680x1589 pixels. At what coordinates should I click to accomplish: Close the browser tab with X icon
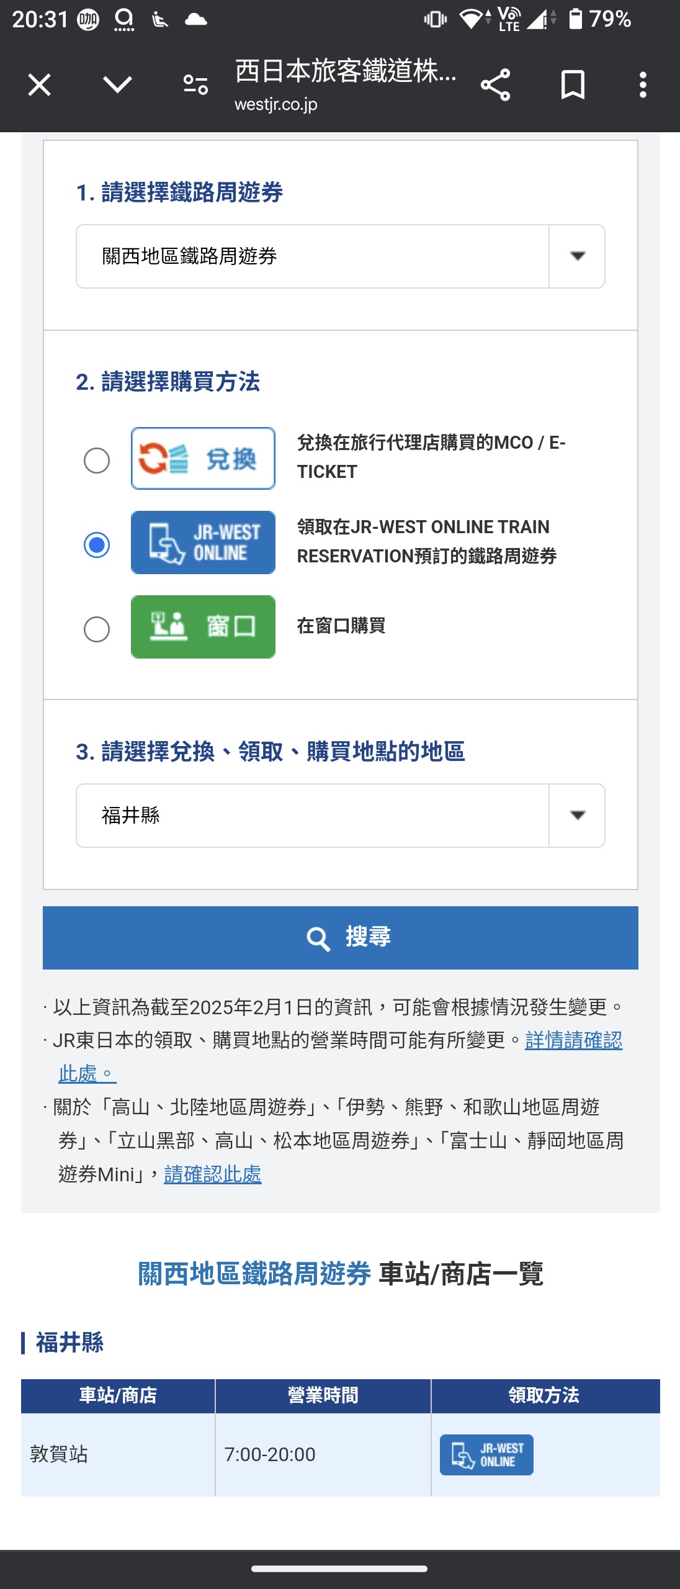click(x=39, y=85)
